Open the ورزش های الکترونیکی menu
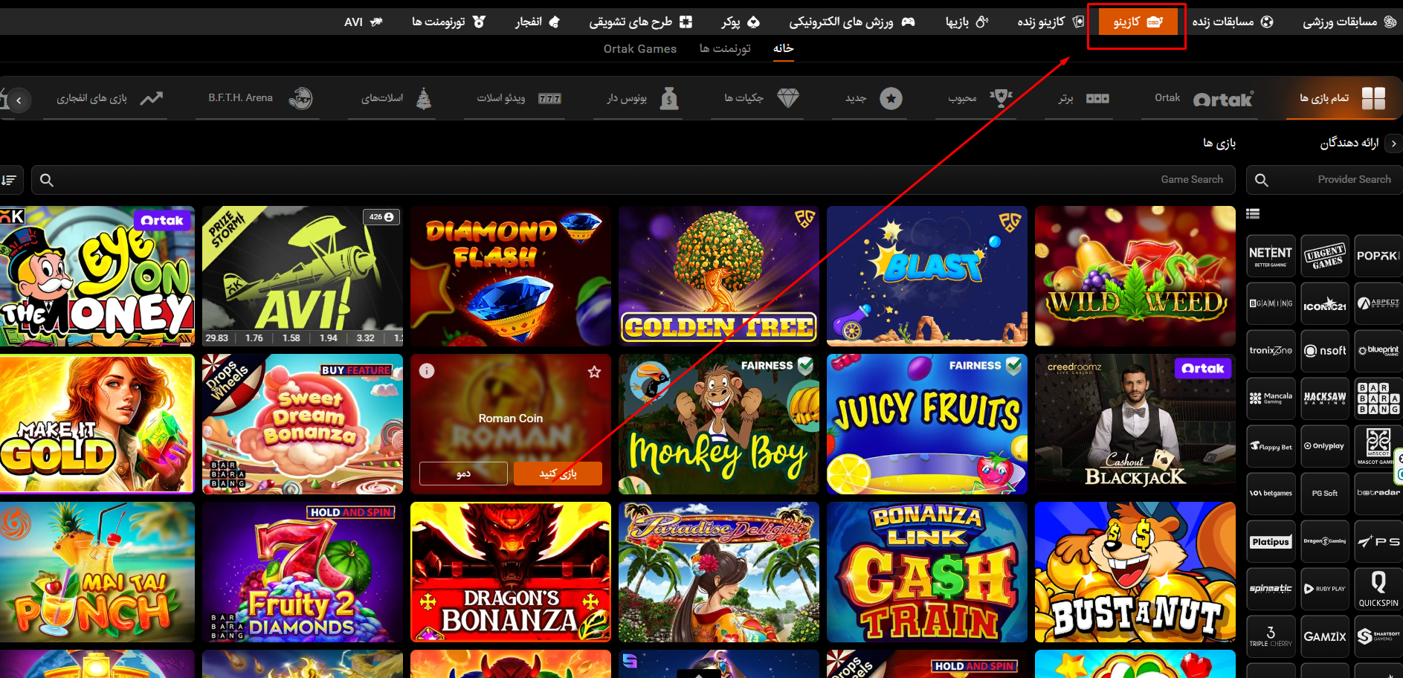Viewport: 1403px width, 678px height. (852, 22)
